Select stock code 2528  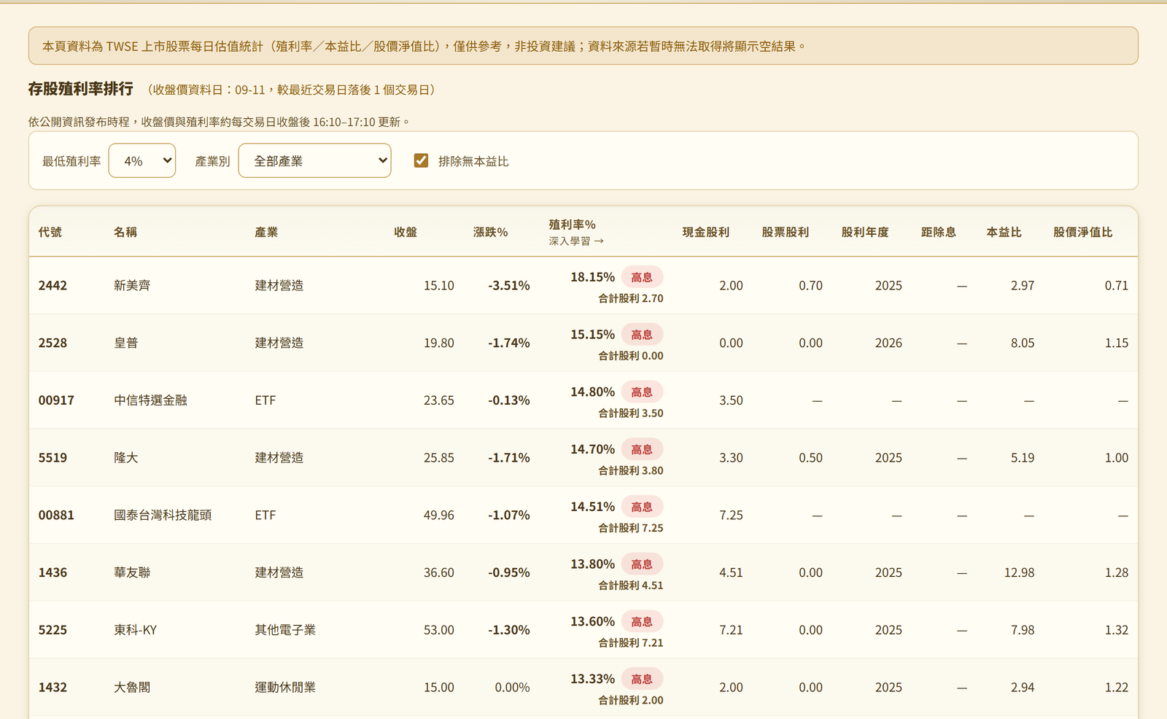tap(53, 343)
